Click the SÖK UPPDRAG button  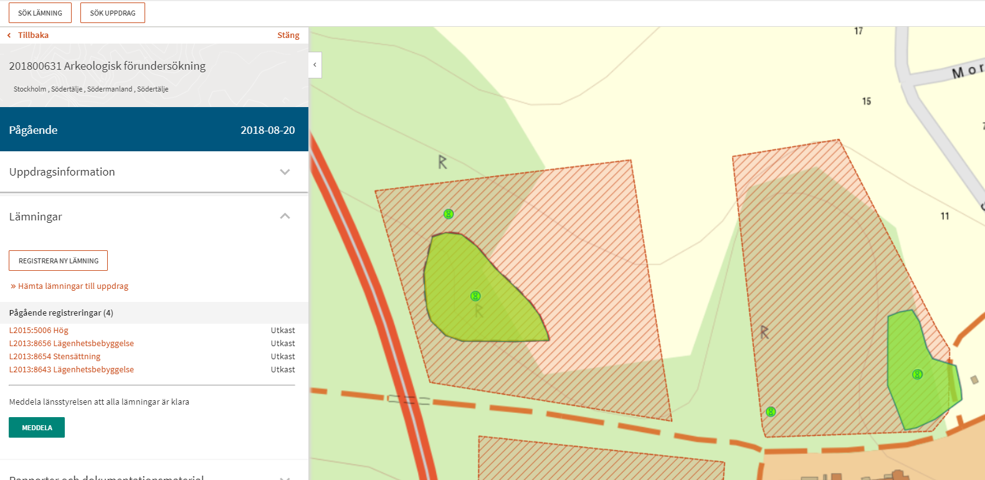pos(113,12)
